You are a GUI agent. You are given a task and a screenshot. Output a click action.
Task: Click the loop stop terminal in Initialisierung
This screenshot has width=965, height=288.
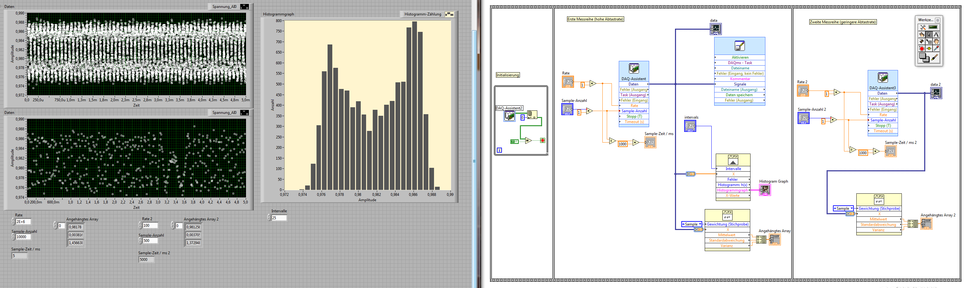pos(542,141)
